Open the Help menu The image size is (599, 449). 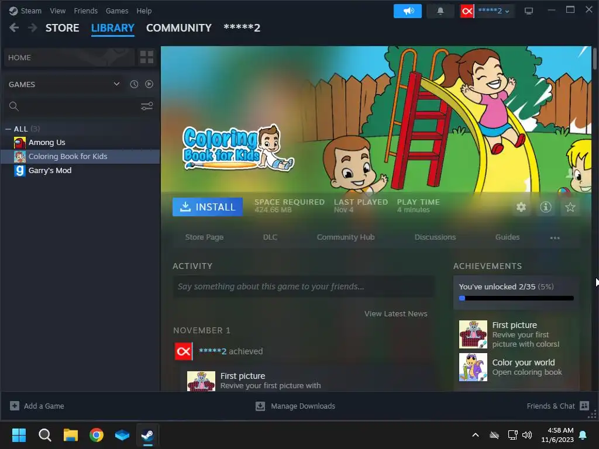[x=144, y=11]
